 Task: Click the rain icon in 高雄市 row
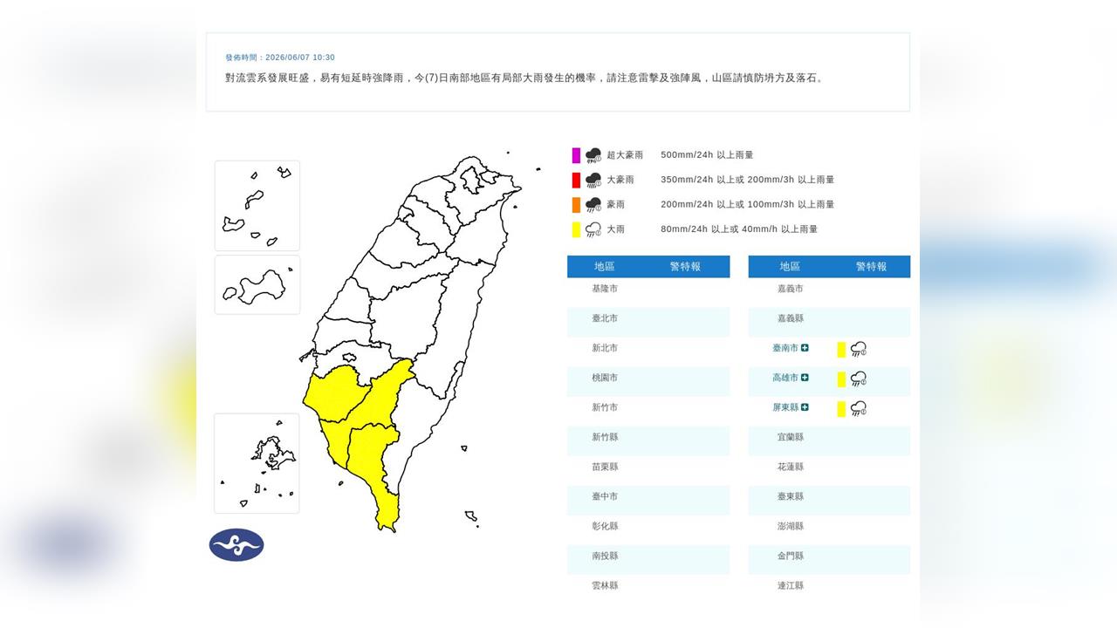(x=859, y=379)
